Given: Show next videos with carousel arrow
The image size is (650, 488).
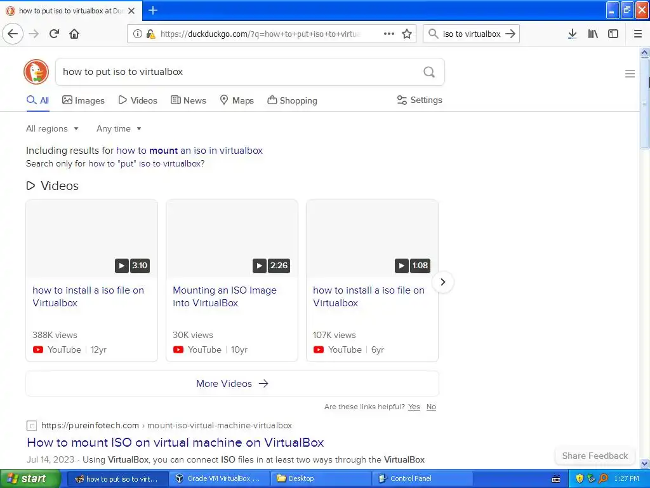Looking at the screenshot, I should tap(442, 281).
